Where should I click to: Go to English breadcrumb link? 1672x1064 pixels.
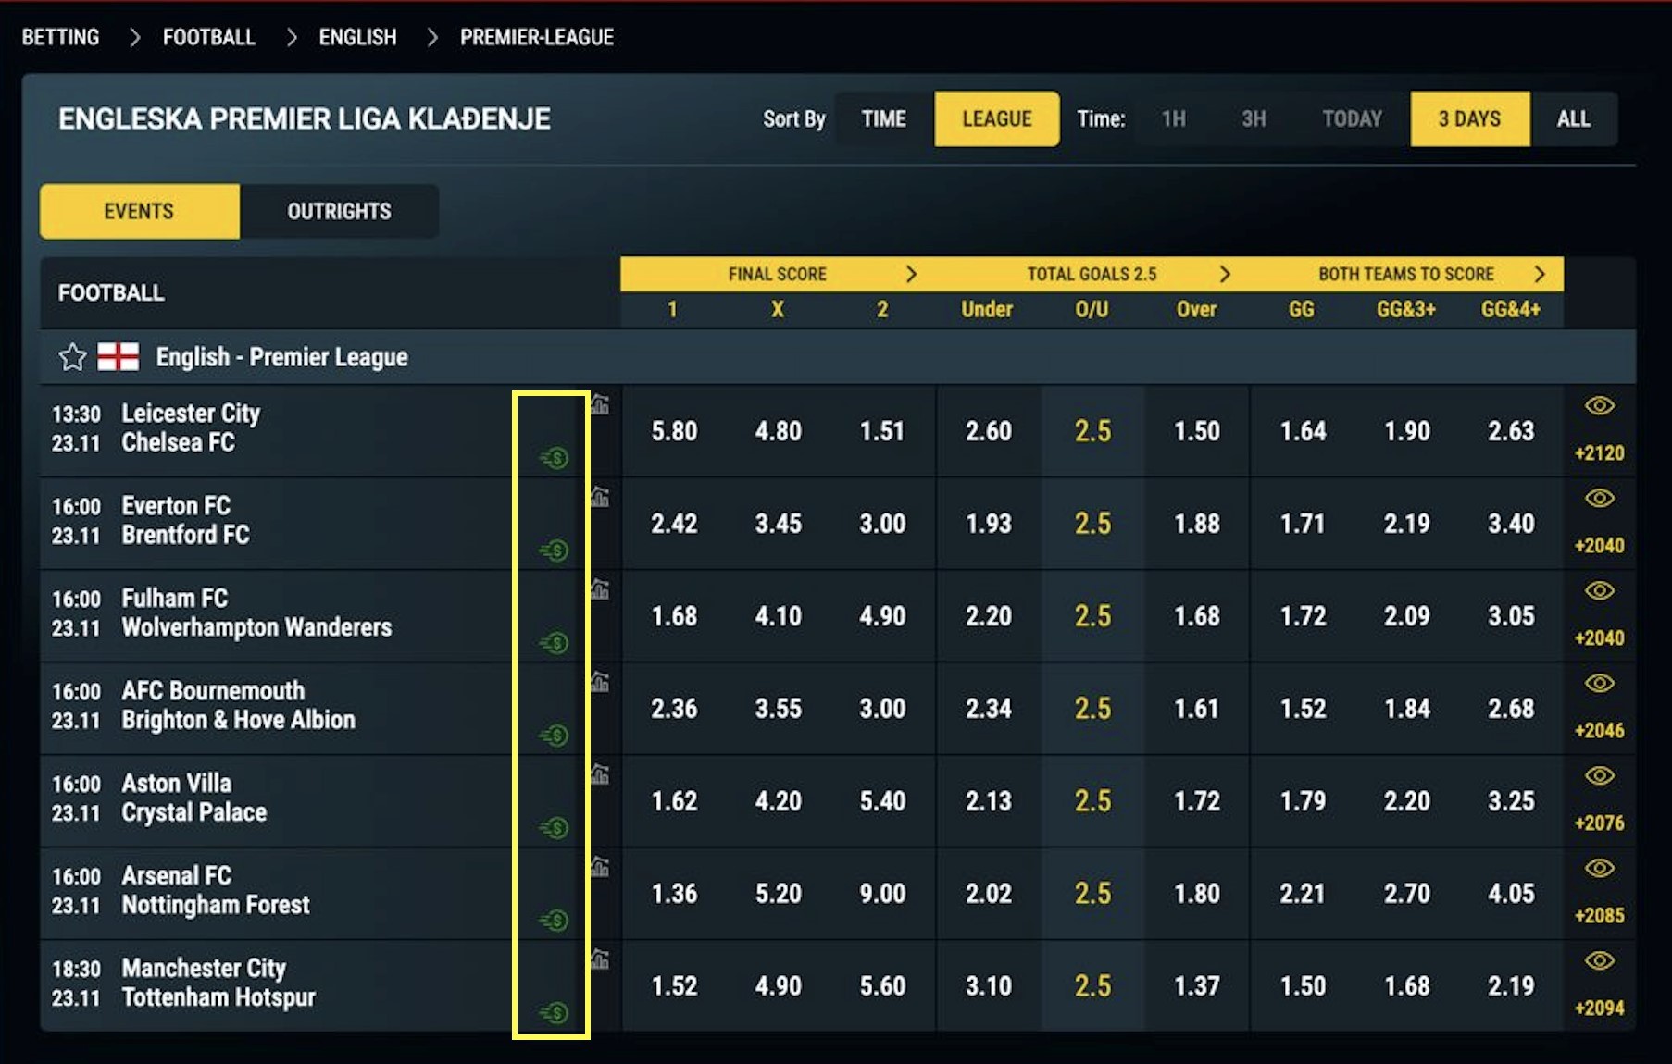point(358,37)
